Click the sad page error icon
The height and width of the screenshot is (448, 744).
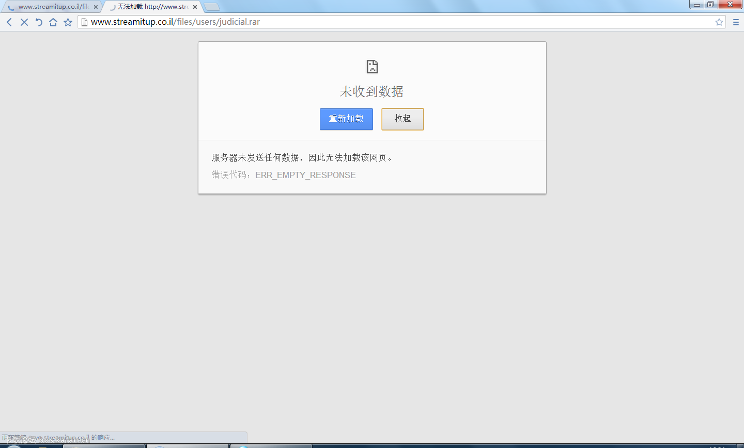click(372, 67)
